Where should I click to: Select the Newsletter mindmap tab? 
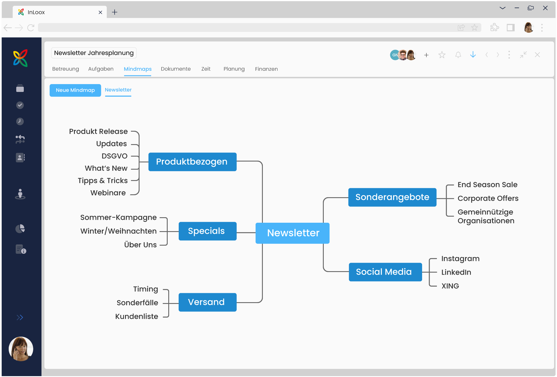(118, 90)
